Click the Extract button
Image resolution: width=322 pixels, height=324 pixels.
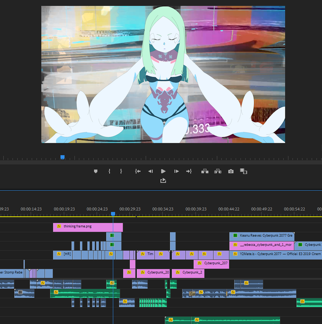tap(218, 171)
